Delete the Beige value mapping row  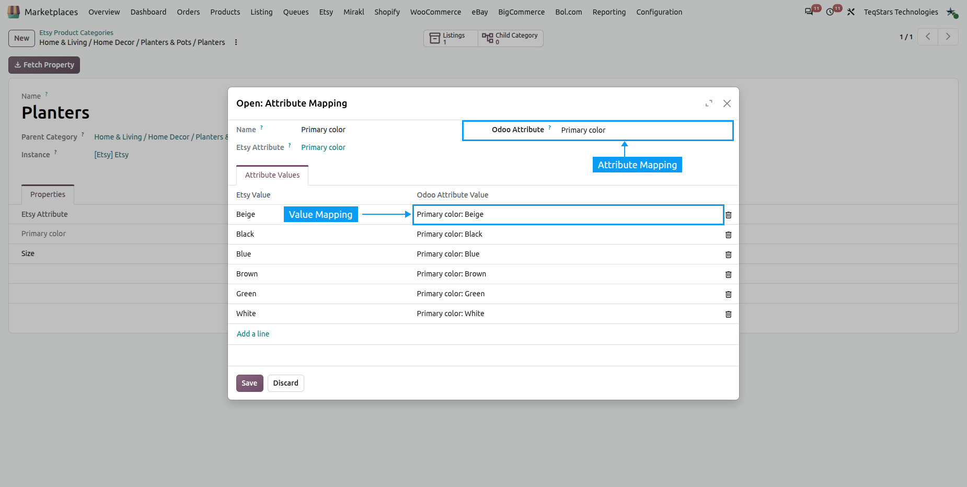point(728,215)
